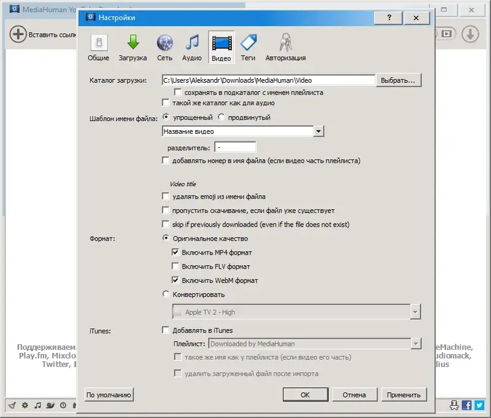Click the broom clear-list icon
The width and height of the screenshot is (491, 418).
coord(12,405)
